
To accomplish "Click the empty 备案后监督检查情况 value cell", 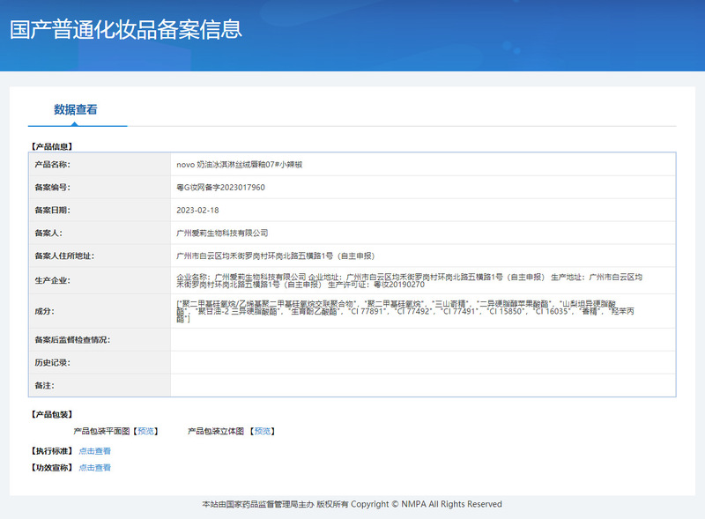I will click(423, 339).
